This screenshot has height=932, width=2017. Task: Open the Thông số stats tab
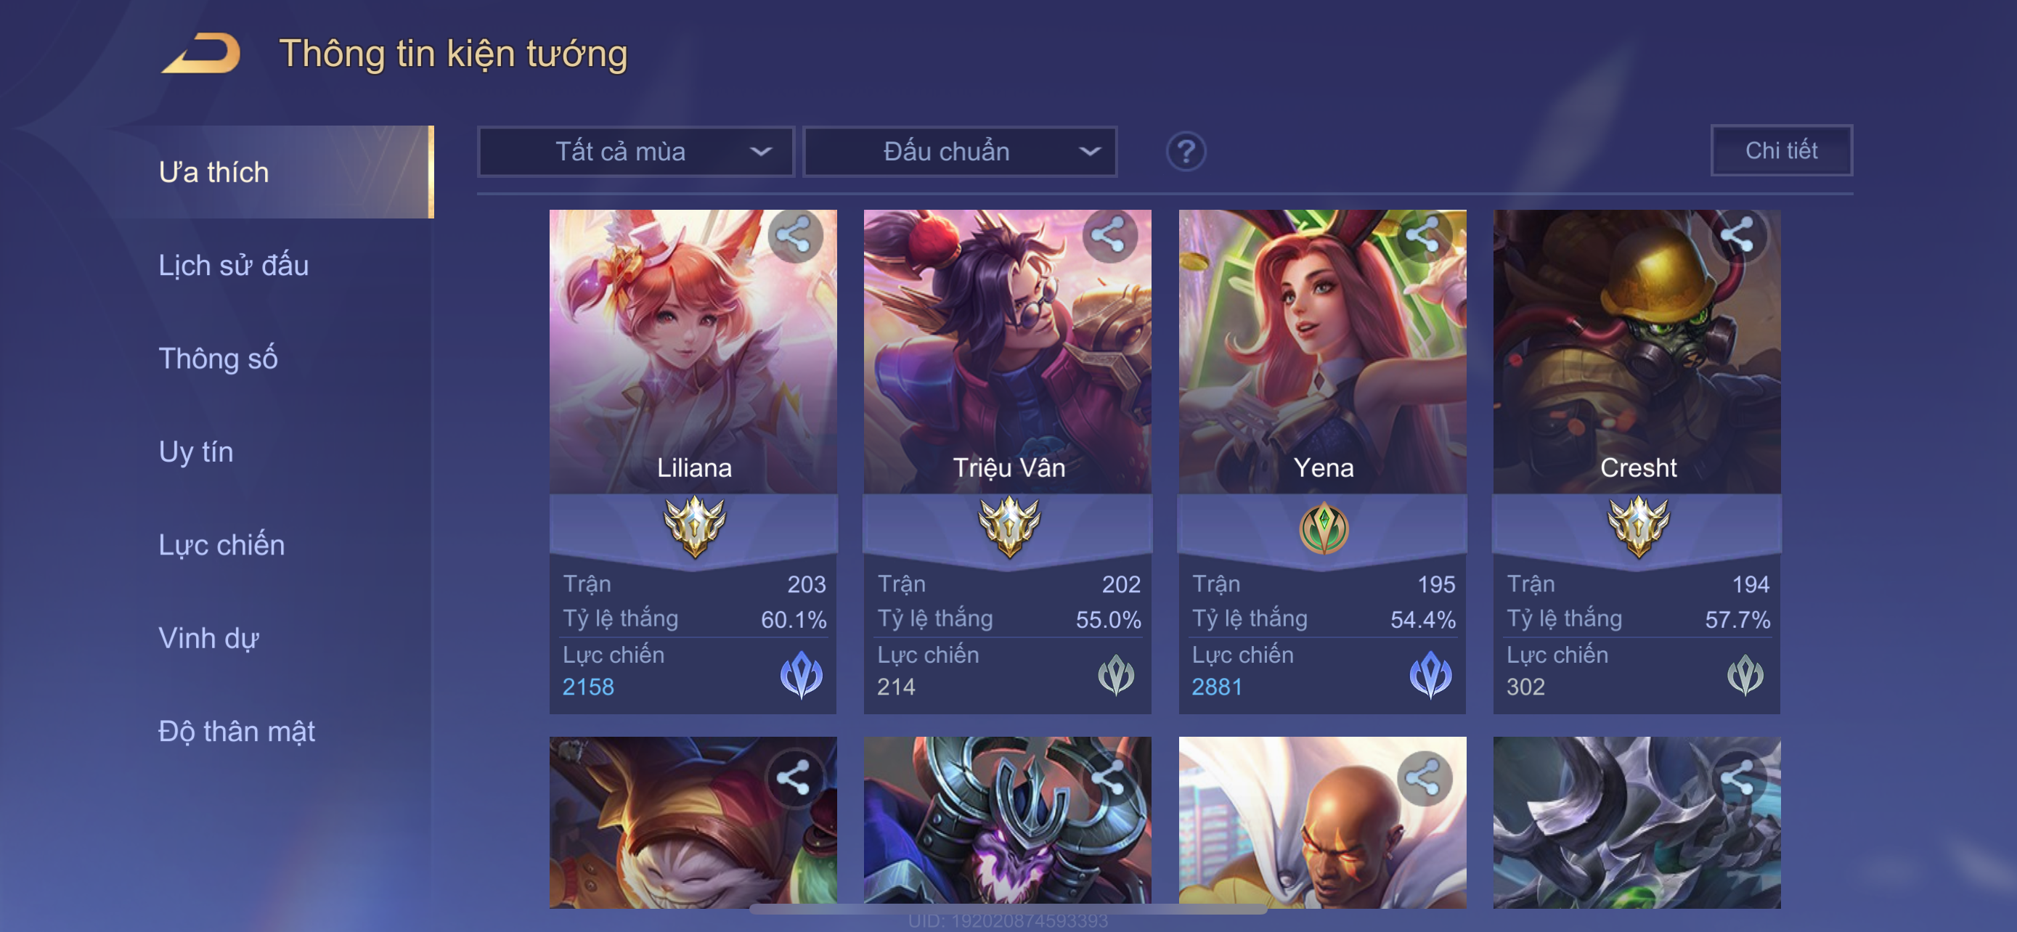(x=218, y=359)
